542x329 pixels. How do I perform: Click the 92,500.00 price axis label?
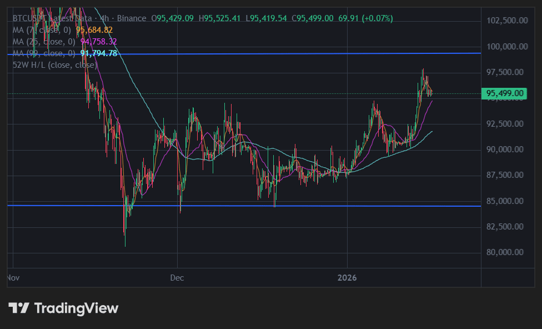click(x=505, y=123)
